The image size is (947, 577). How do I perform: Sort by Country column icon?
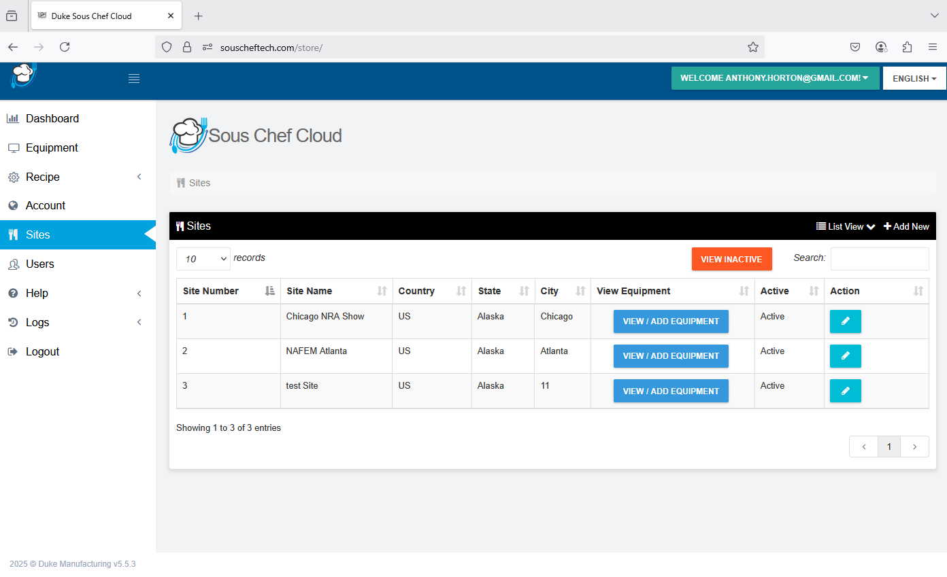(461, 291)
